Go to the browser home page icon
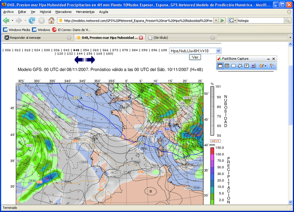 (x=51, y=21)
